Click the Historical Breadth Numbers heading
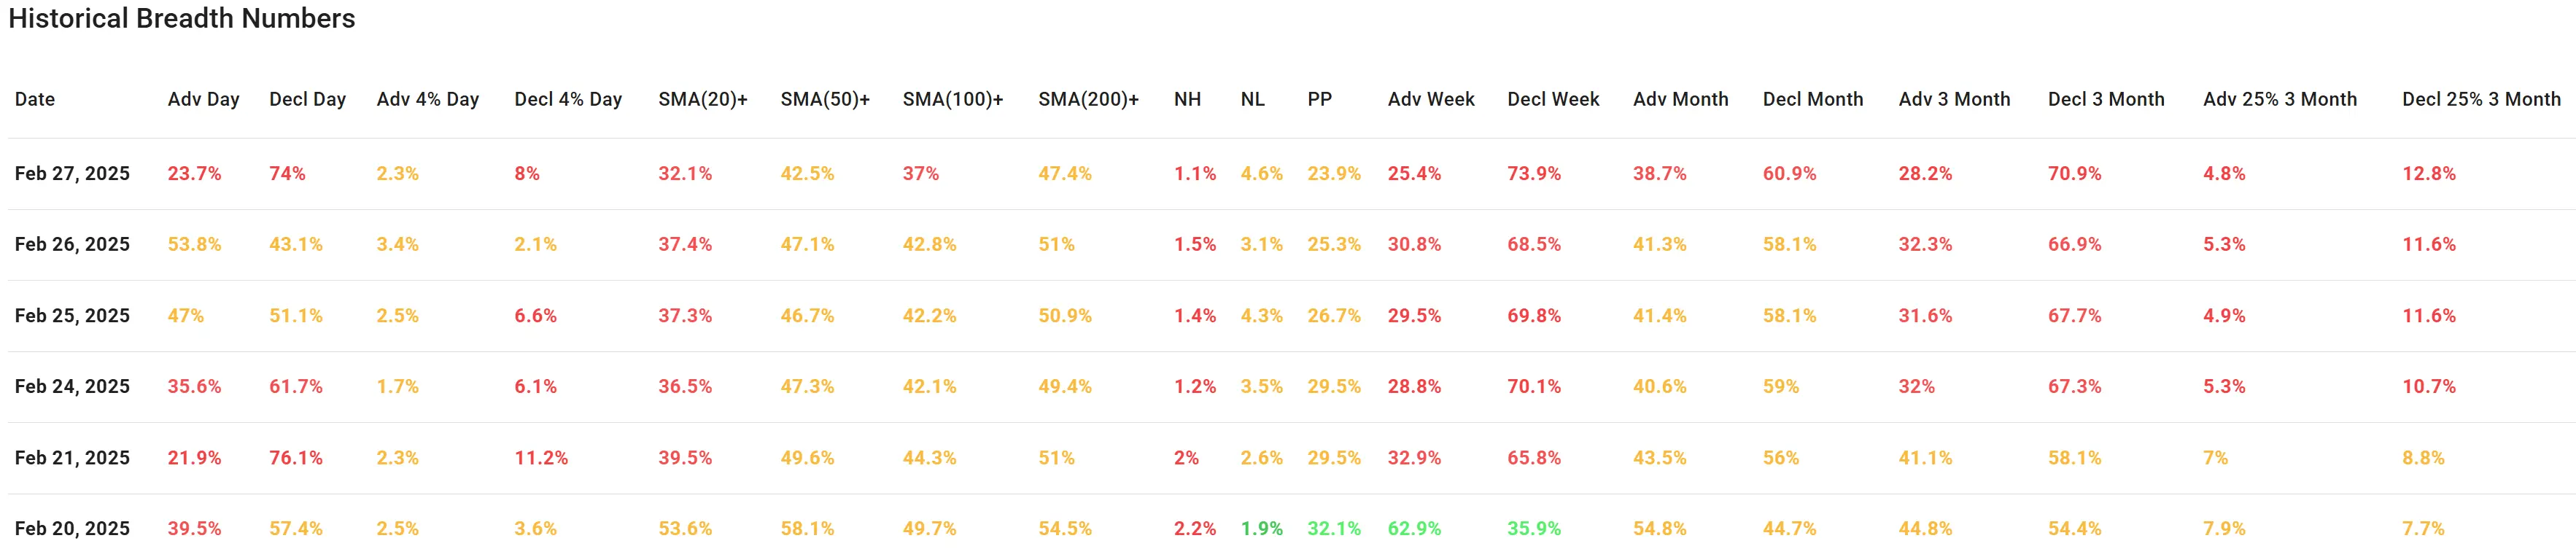 (x=181, y=19)
